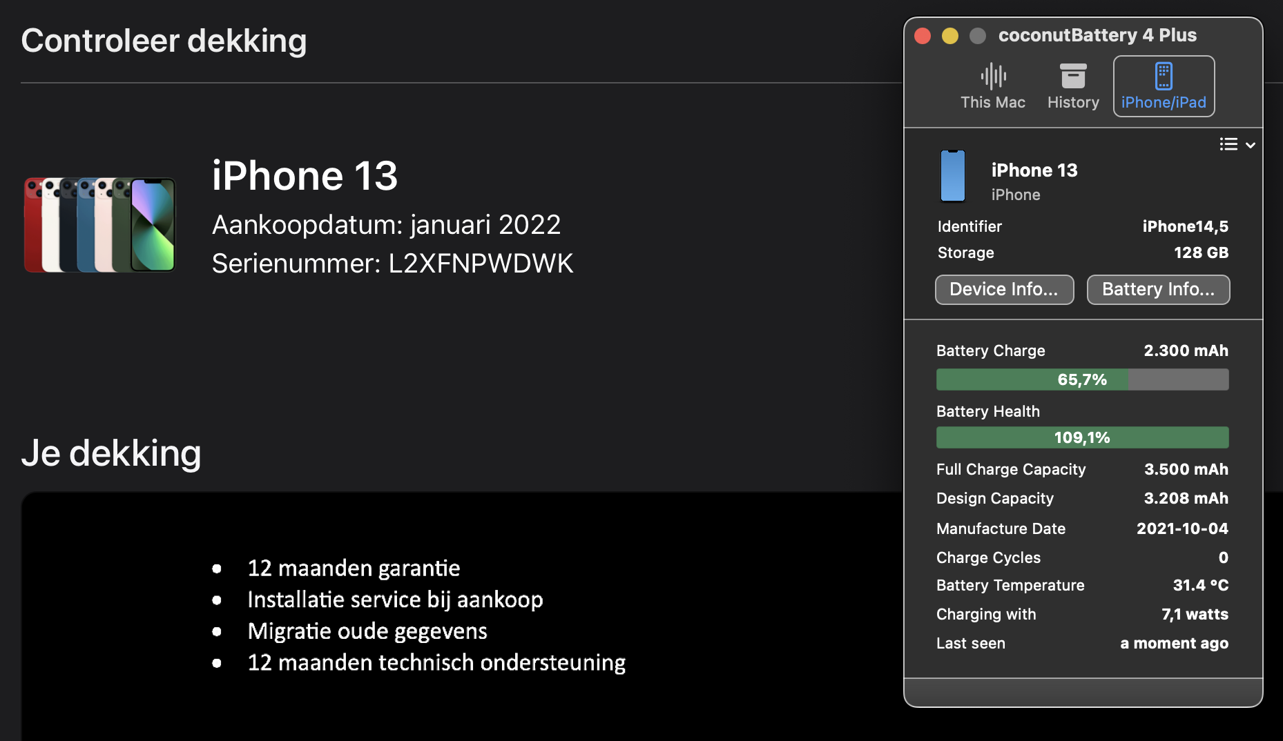The height and width of the screenshot is (741, 1283).
Task: Click the 'Controleer dekking' heading
Action: coord(164,41)
